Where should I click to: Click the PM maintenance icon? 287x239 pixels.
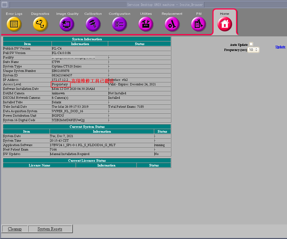[x=198, y=24]
